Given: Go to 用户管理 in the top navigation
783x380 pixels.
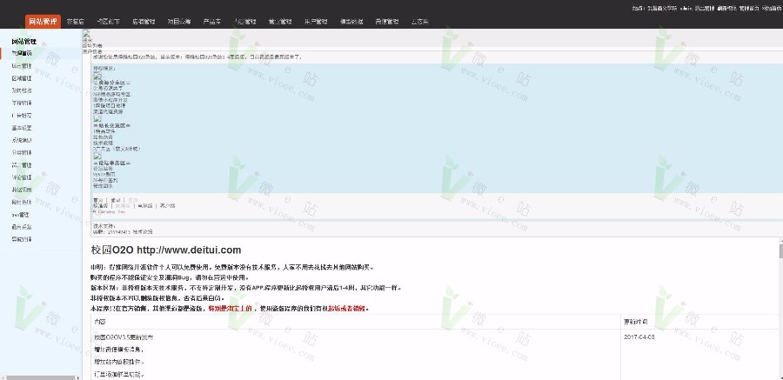Looking at the screenshot, I should [x=316, y=22].
